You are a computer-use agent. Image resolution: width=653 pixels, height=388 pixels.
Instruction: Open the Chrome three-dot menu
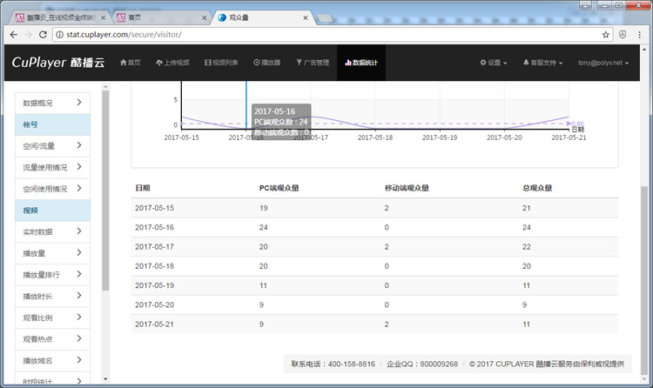641,34
